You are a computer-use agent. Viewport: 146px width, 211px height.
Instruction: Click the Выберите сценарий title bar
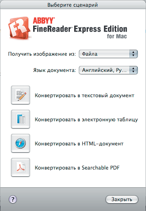(x=73, y=5)
